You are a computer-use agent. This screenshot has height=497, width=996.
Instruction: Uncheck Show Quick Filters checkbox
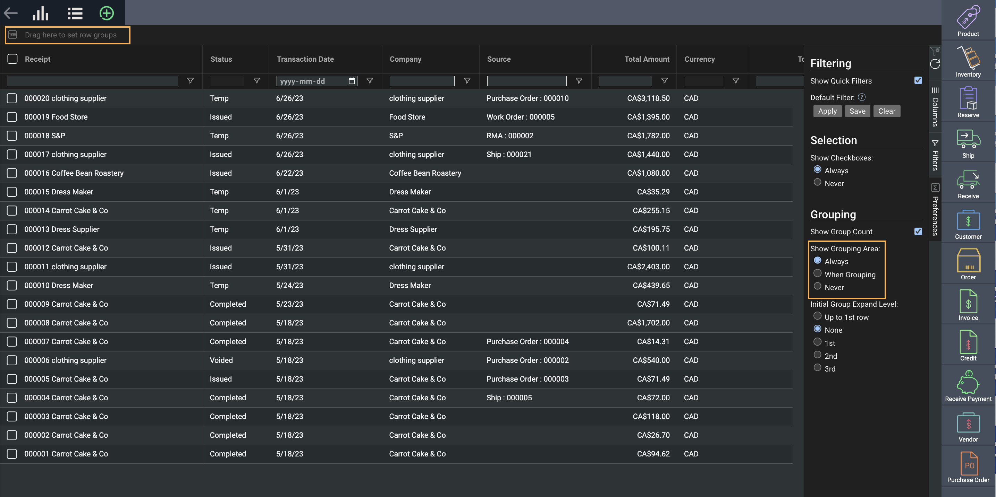(918, 80)
